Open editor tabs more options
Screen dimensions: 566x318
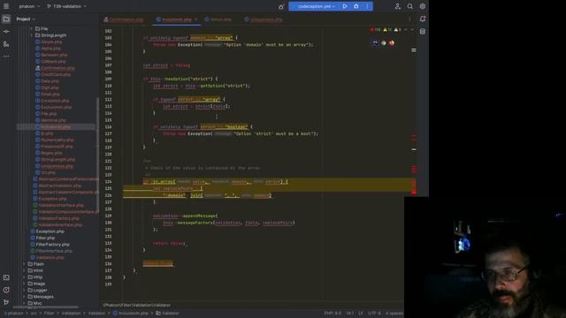tap(409, 19)
